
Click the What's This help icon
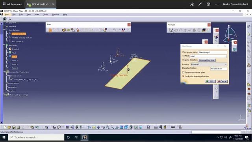click(x=46, y=127)
